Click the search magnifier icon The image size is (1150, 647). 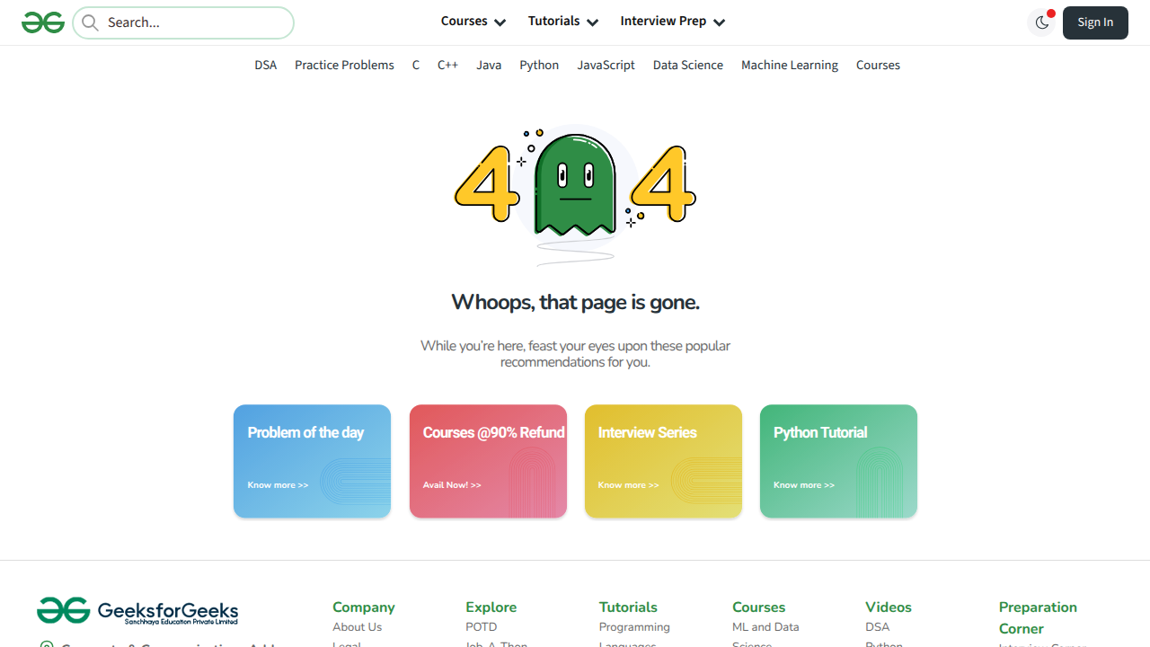click(x=90, y=22)
